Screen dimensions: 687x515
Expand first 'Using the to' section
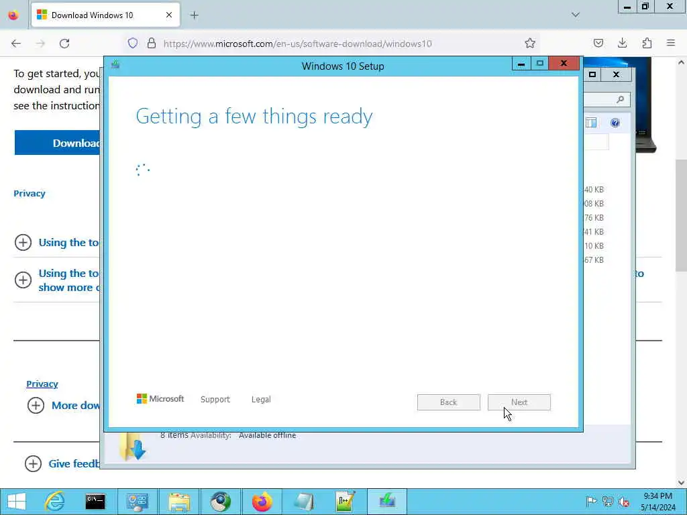pyautogui.click(x=23, y=242)
